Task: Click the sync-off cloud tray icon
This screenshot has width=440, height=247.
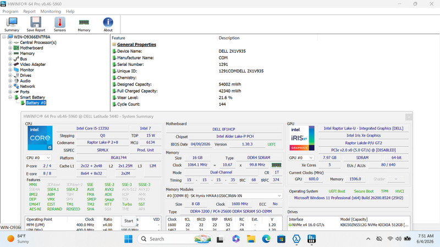Action: (379, 239)
